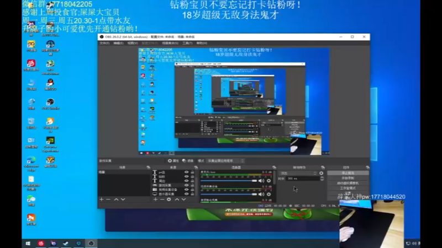The width and height of the screenshot is (442, 248).
Task: Open 滤镜 filters button in source toolbar
Action: coord(188,161)
